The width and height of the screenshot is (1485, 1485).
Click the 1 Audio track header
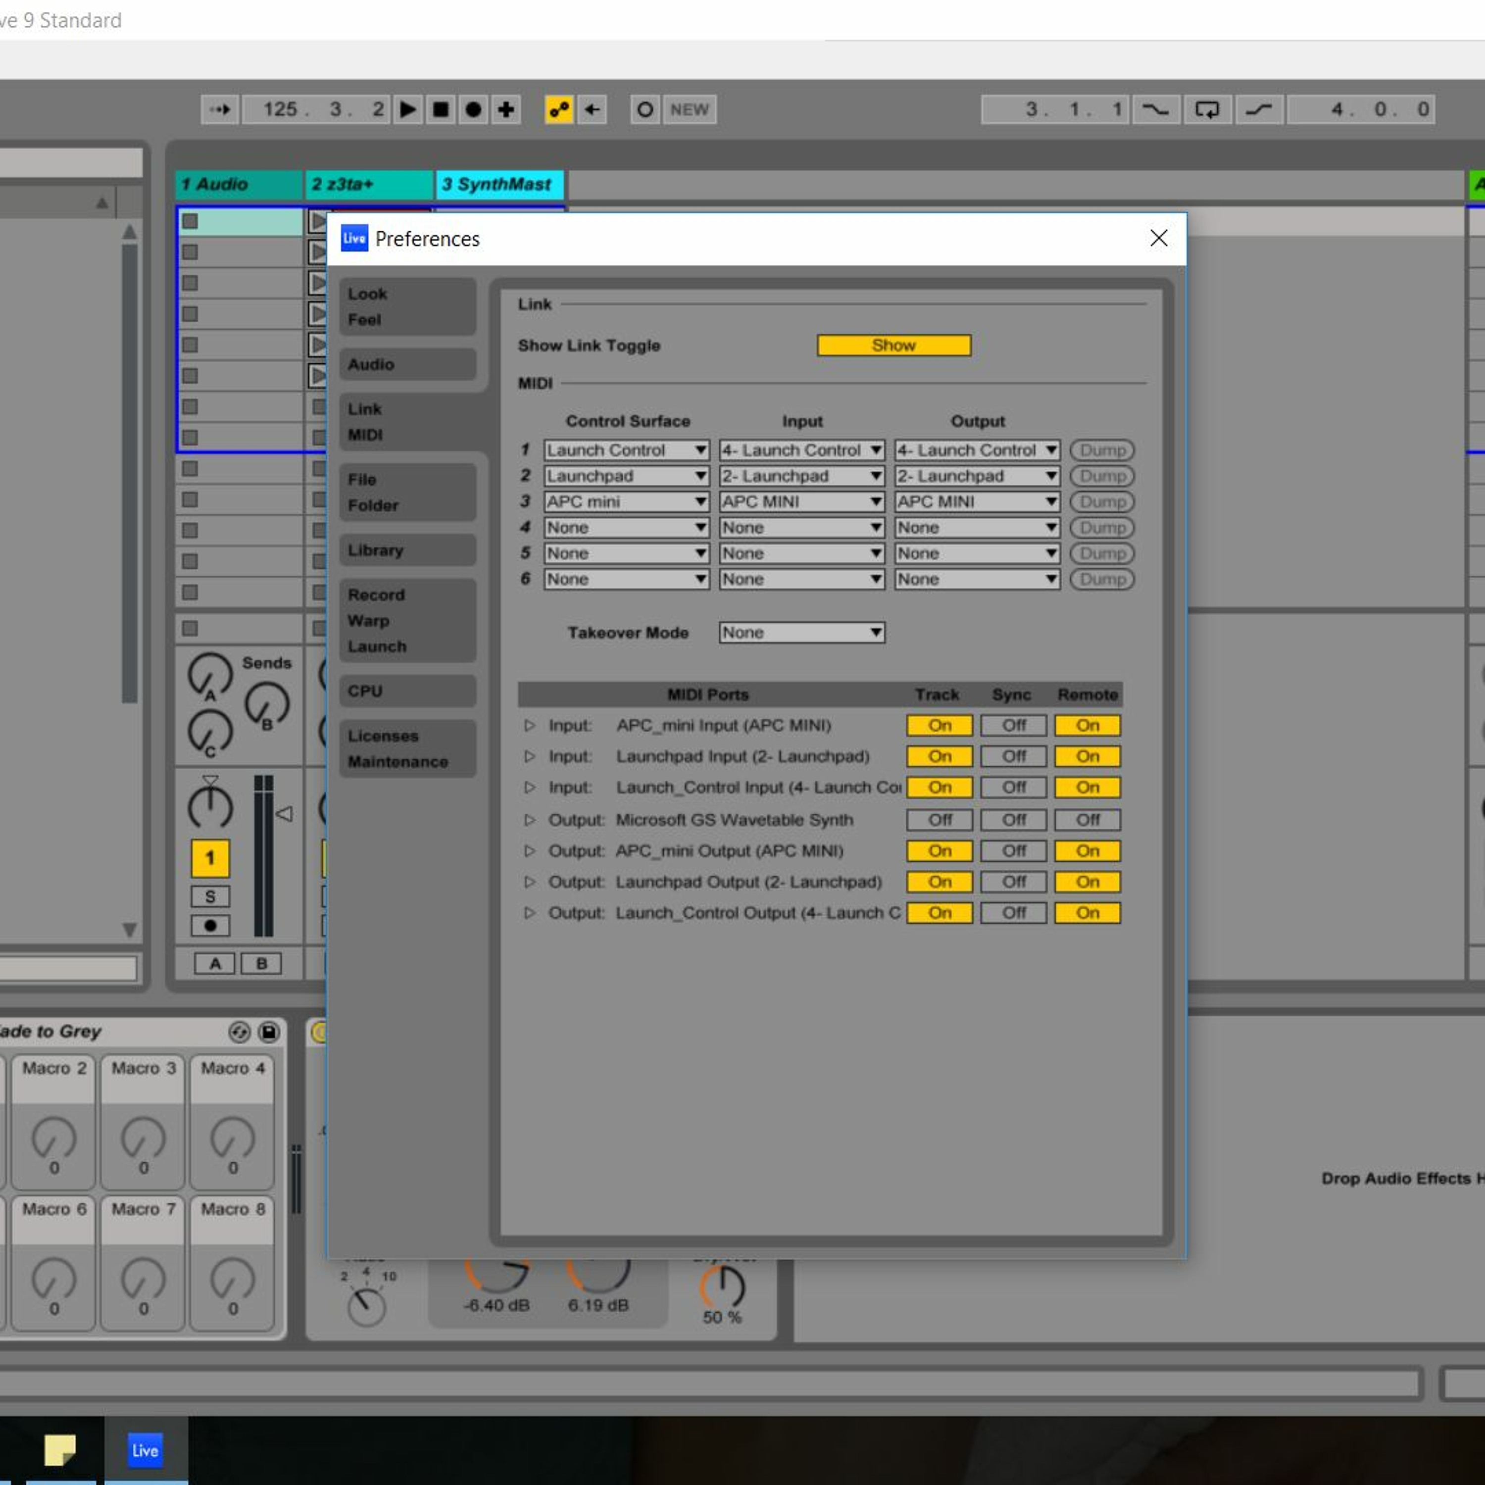point(239,185)
